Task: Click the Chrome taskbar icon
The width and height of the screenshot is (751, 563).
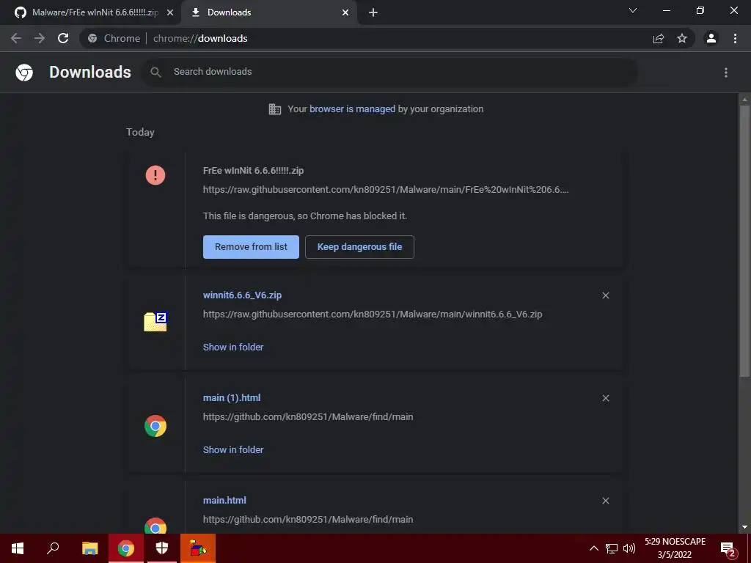Action: pos(126,548)
